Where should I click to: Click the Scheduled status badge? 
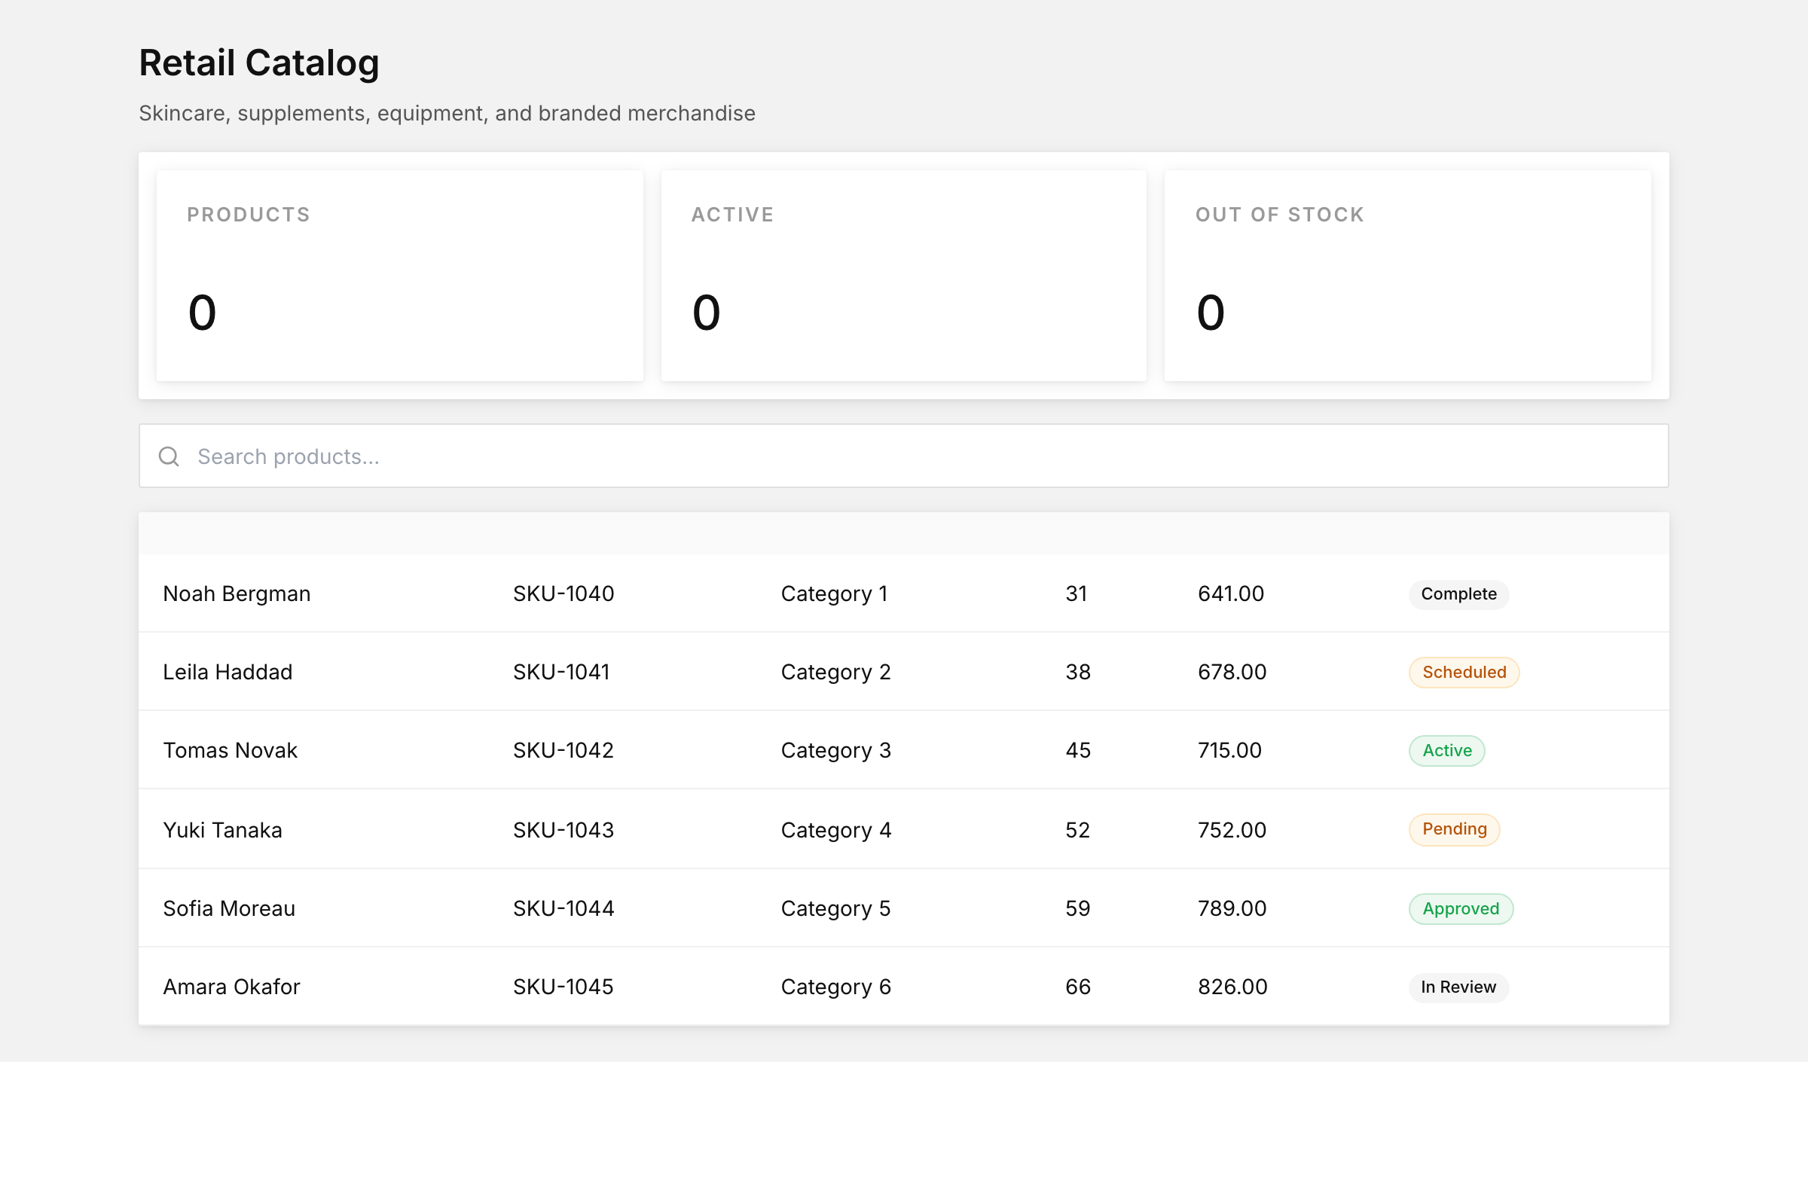click(x=1464, y=672)
